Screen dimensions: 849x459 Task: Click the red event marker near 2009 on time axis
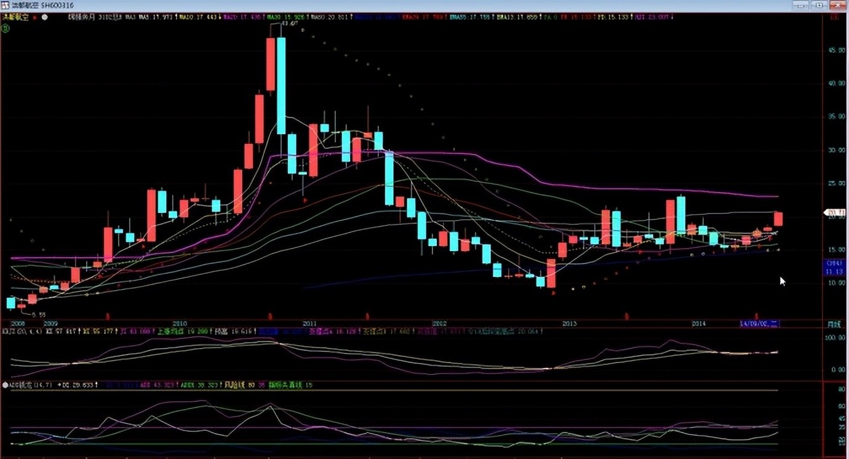(107, 316)
